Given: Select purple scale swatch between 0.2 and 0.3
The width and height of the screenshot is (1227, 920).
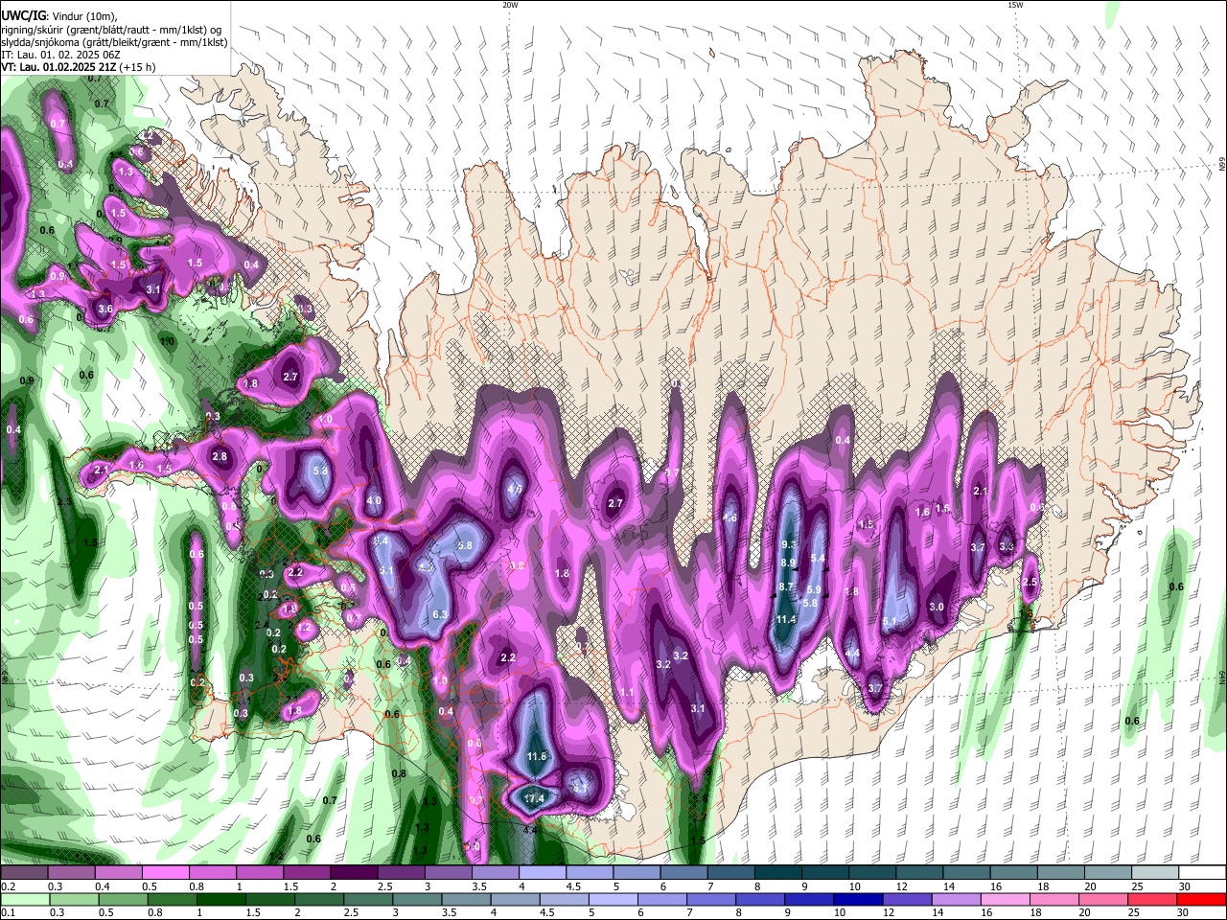Looking at the screenshot, I should [x=23, y=873].
